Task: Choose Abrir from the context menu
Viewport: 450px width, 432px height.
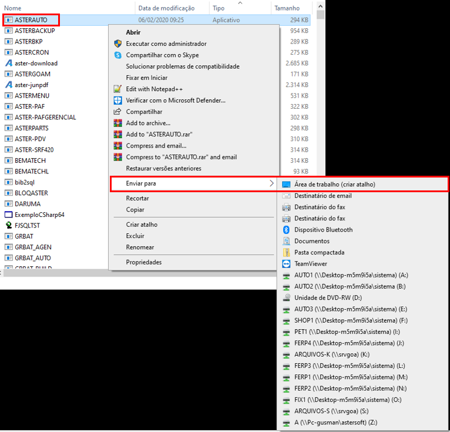Action: tap(193, 32)
